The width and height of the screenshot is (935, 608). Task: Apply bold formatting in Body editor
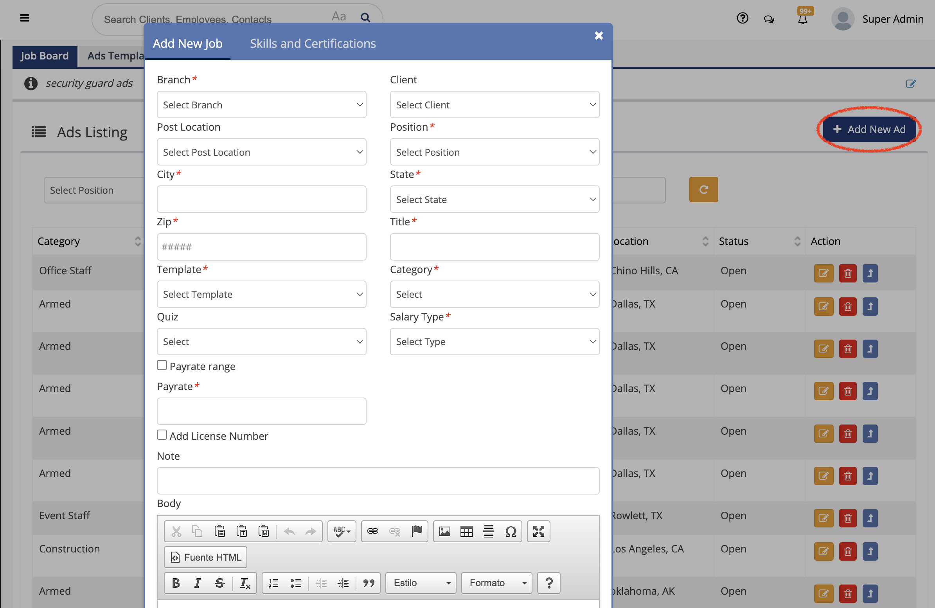176,583
